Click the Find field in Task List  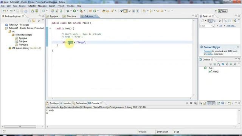coord(207,26)
